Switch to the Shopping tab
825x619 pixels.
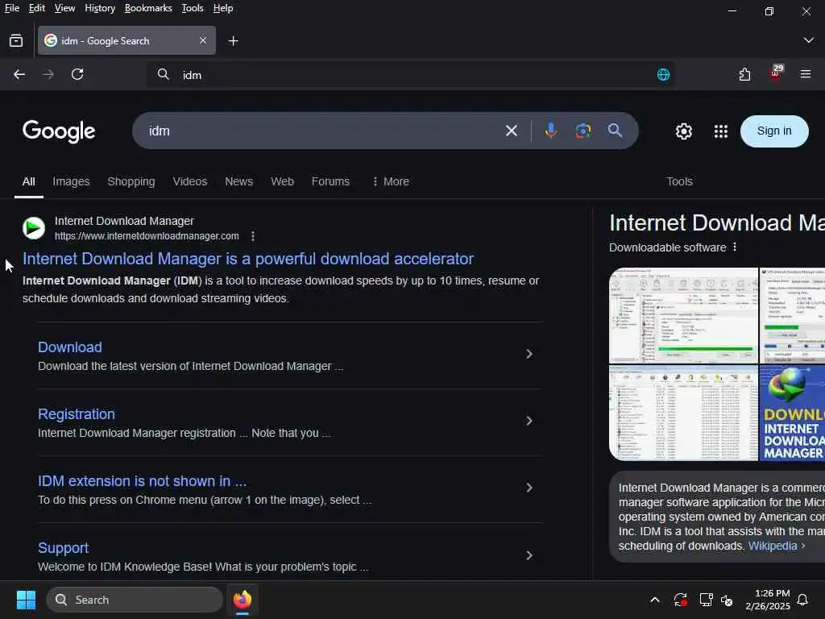[x=131, y=181]
